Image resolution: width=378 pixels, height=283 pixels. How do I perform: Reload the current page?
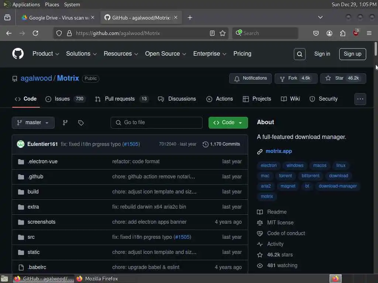[x=35, y=33]
